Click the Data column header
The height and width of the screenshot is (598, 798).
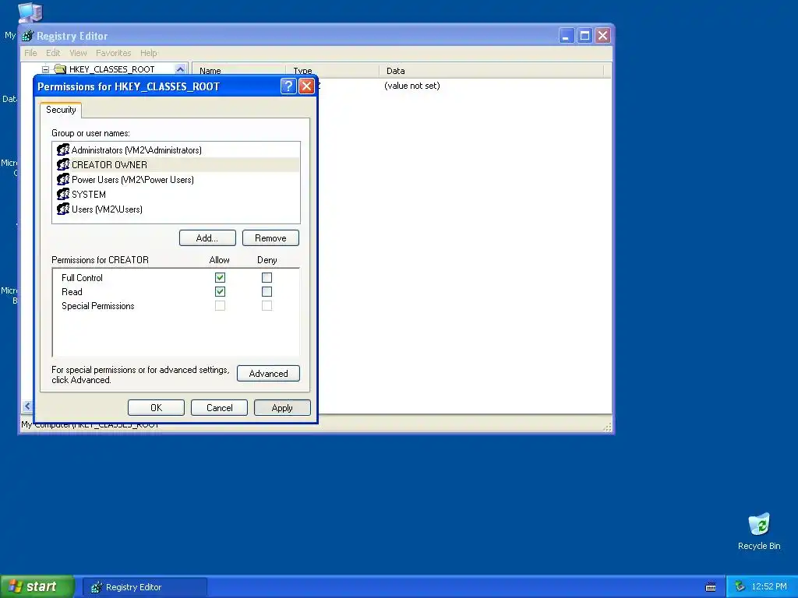491,71
